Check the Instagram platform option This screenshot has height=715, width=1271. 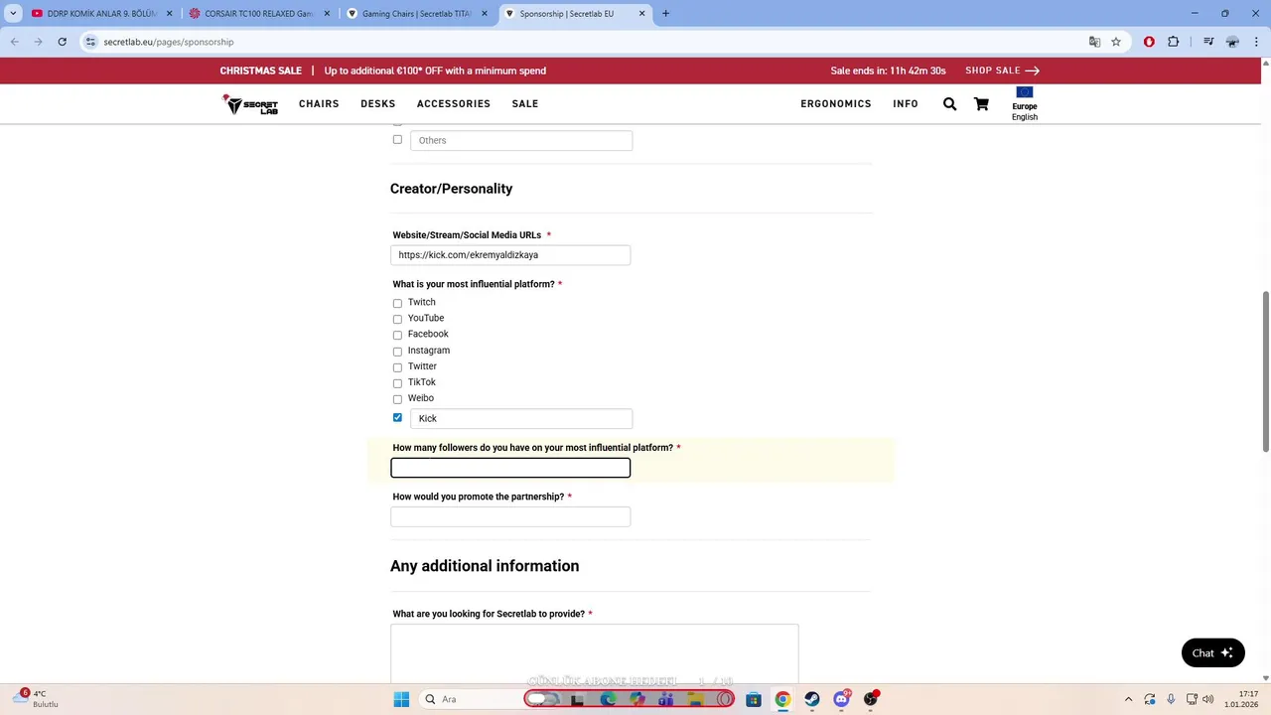(397, 351)
